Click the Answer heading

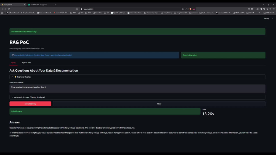(x=15, y=122)
